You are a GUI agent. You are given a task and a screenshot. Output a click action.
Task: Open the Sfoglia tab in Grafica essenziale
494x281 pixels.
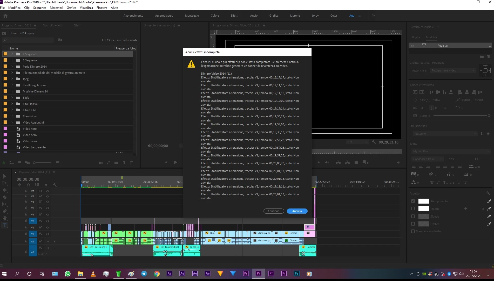[x=415, y=37]
